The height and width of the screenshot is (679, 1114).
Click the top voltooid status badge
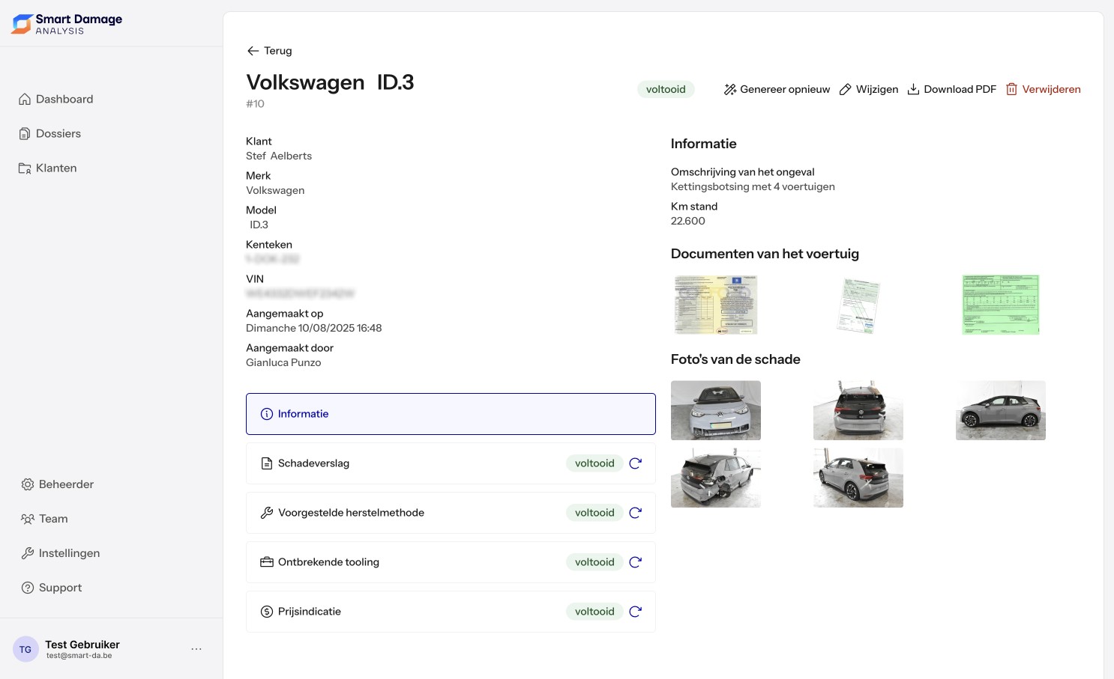click(666, 89)
